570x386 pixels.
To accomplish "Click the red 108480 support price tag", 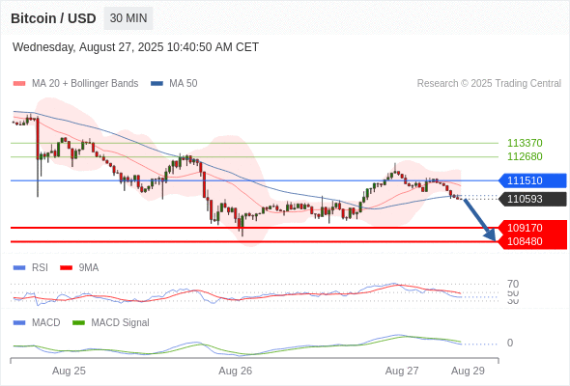I will pyautogui.click(x=532, y=242).
